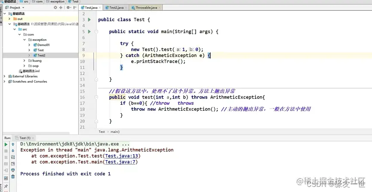Switch to the Test2.java tab
This screenshot has width=372, height=192.
116,8
